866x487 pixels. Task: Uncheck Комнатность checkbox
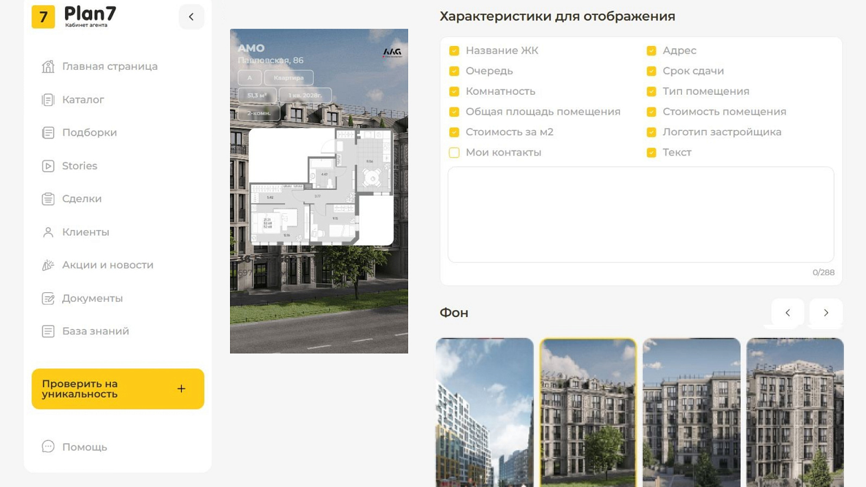point(454,91)
